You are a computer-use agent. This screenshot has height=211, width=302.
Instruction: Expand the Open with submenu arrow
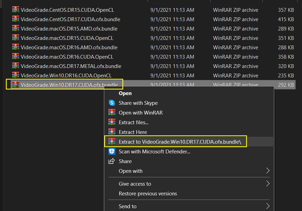click(x=268, y=171)
